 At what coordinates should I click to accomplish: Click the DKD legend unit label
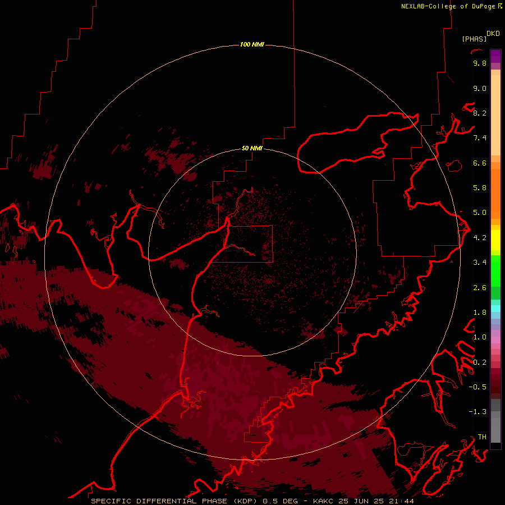[x=493, y=34]
